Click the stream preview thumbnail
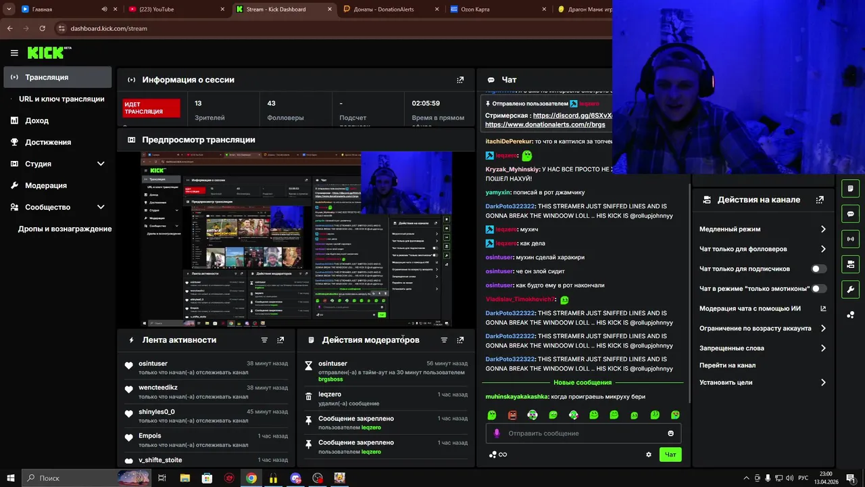Screen dimensions: 865x487 (296, 239)
